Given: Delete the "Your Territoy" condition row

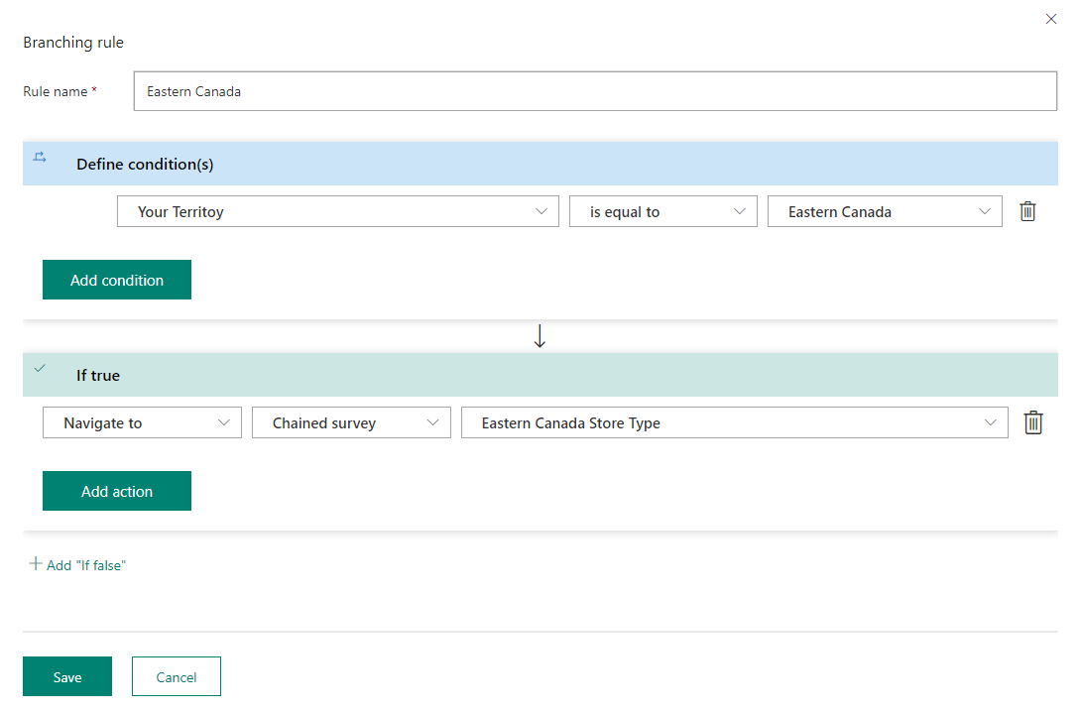Looking at the screenshot, I should click(1027, 211).
